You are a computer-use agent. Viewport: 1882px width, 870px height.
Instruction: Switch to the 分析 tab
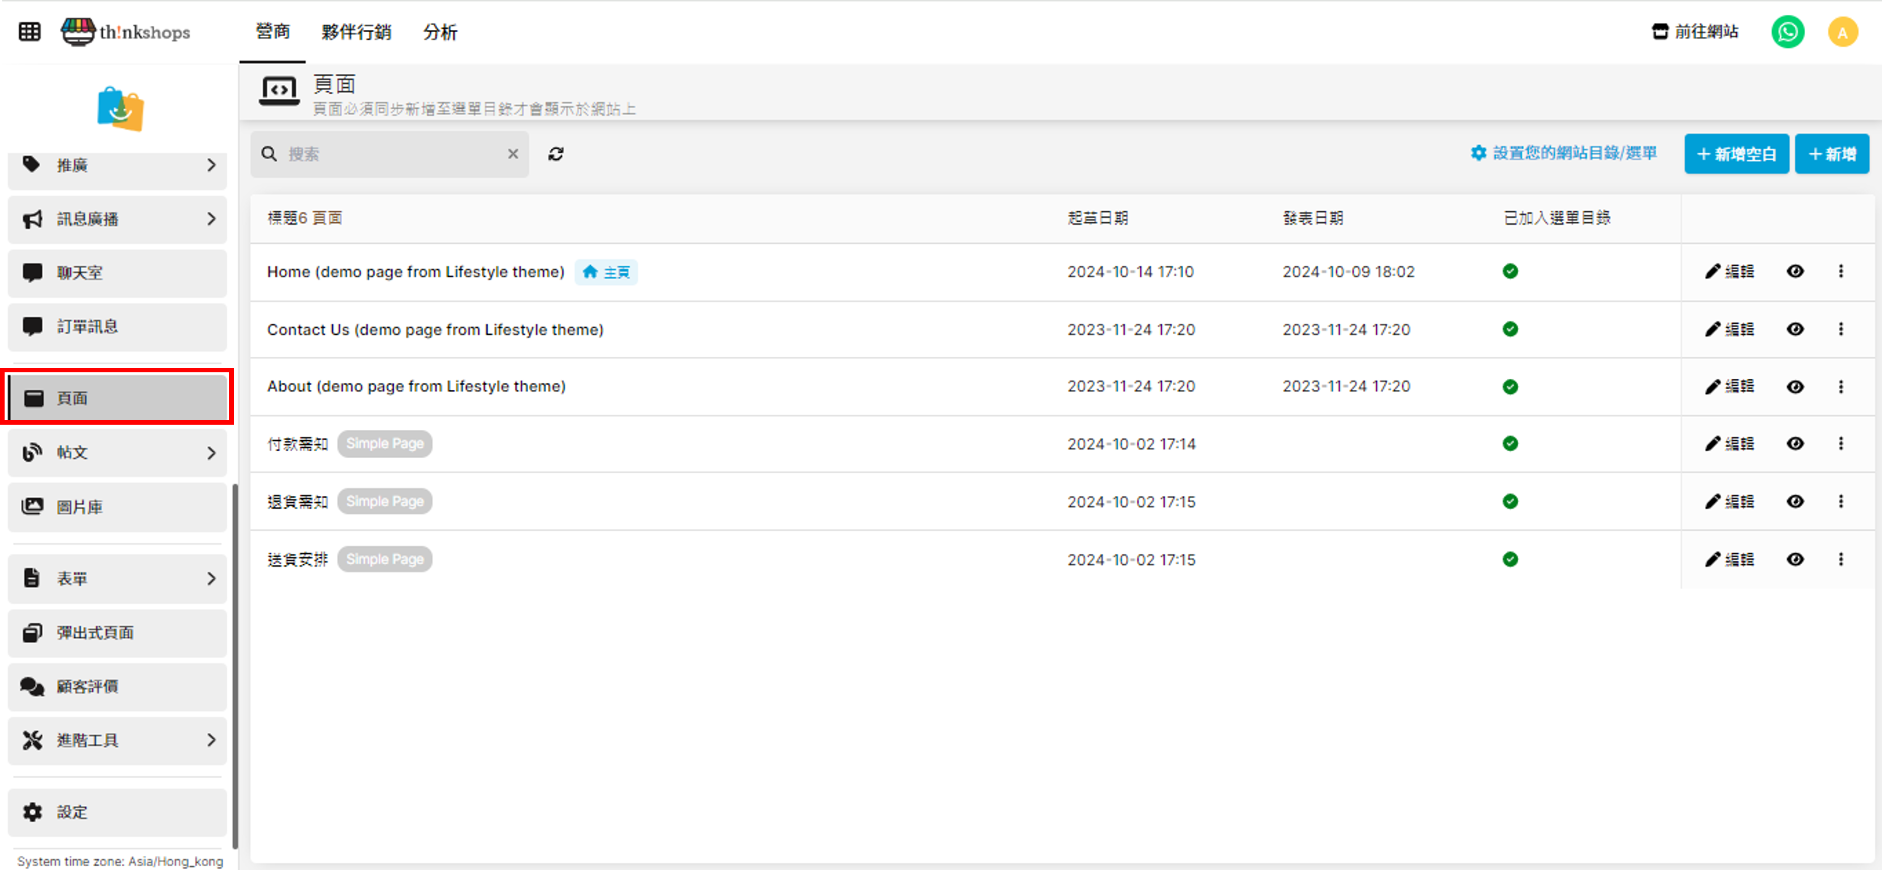[x=440, y=31]
